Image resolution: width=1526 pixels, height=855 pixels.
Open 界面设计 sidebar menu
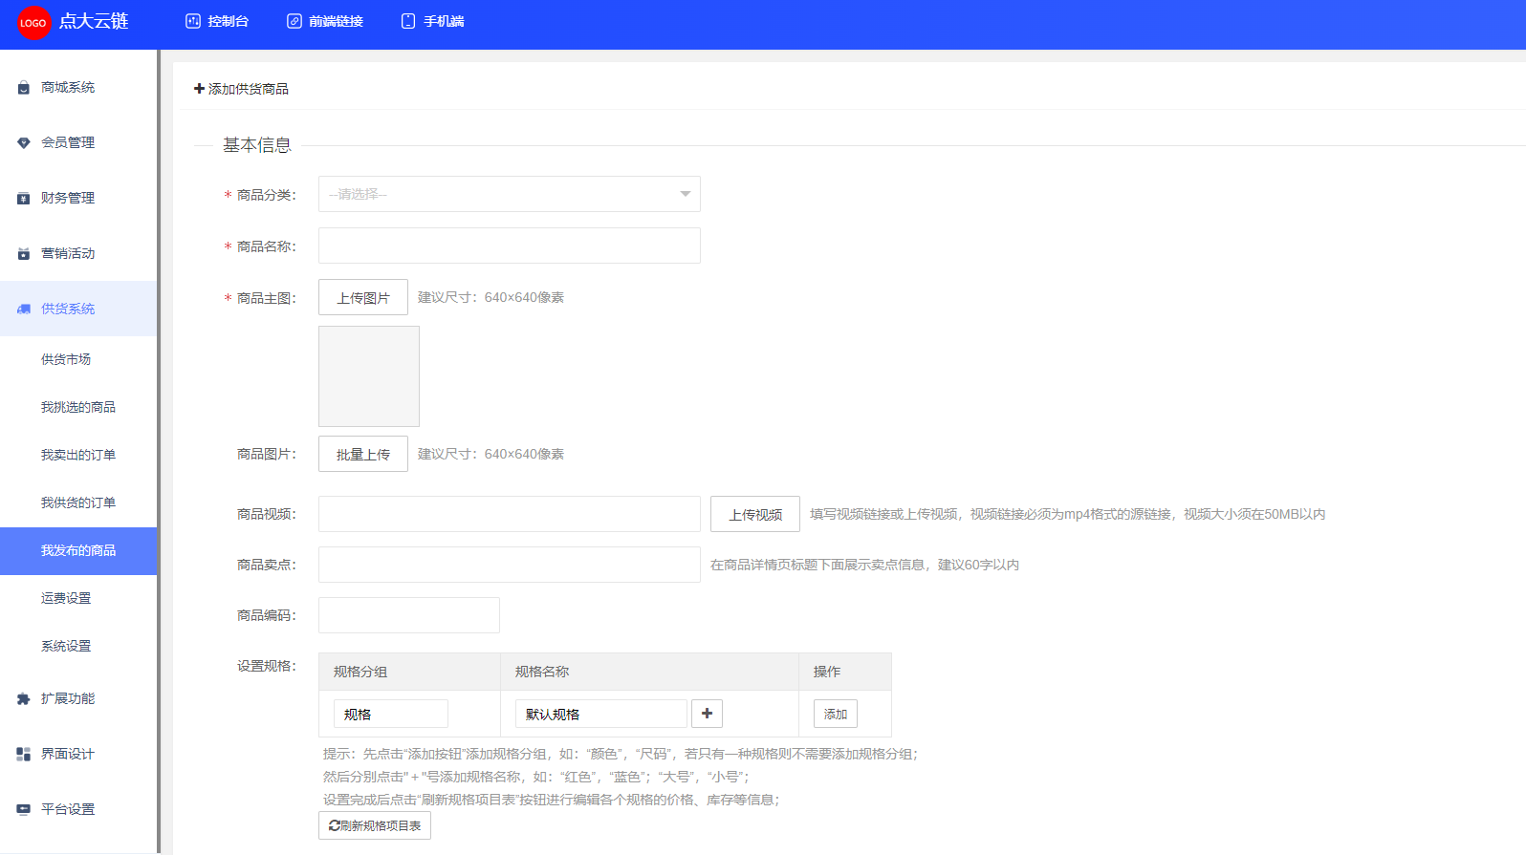(78, 755)
